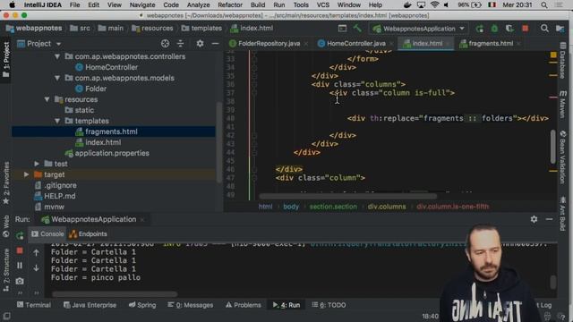This screenshot has height=322, width=573.
Task: Open the Refactor menu
Action: 230,5
